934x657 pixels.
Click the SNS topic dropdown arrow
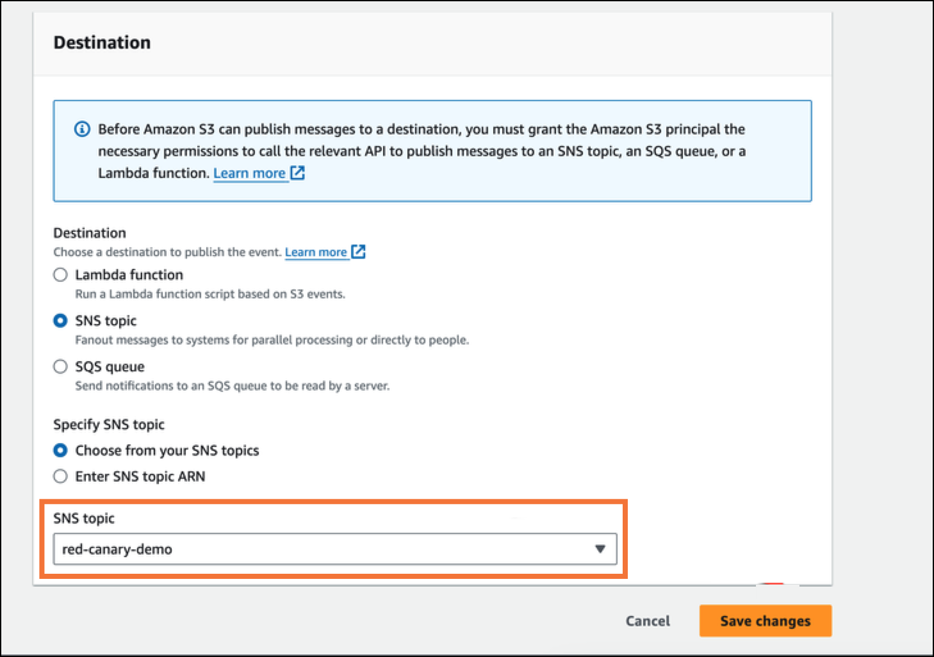(x=600, y=549)
